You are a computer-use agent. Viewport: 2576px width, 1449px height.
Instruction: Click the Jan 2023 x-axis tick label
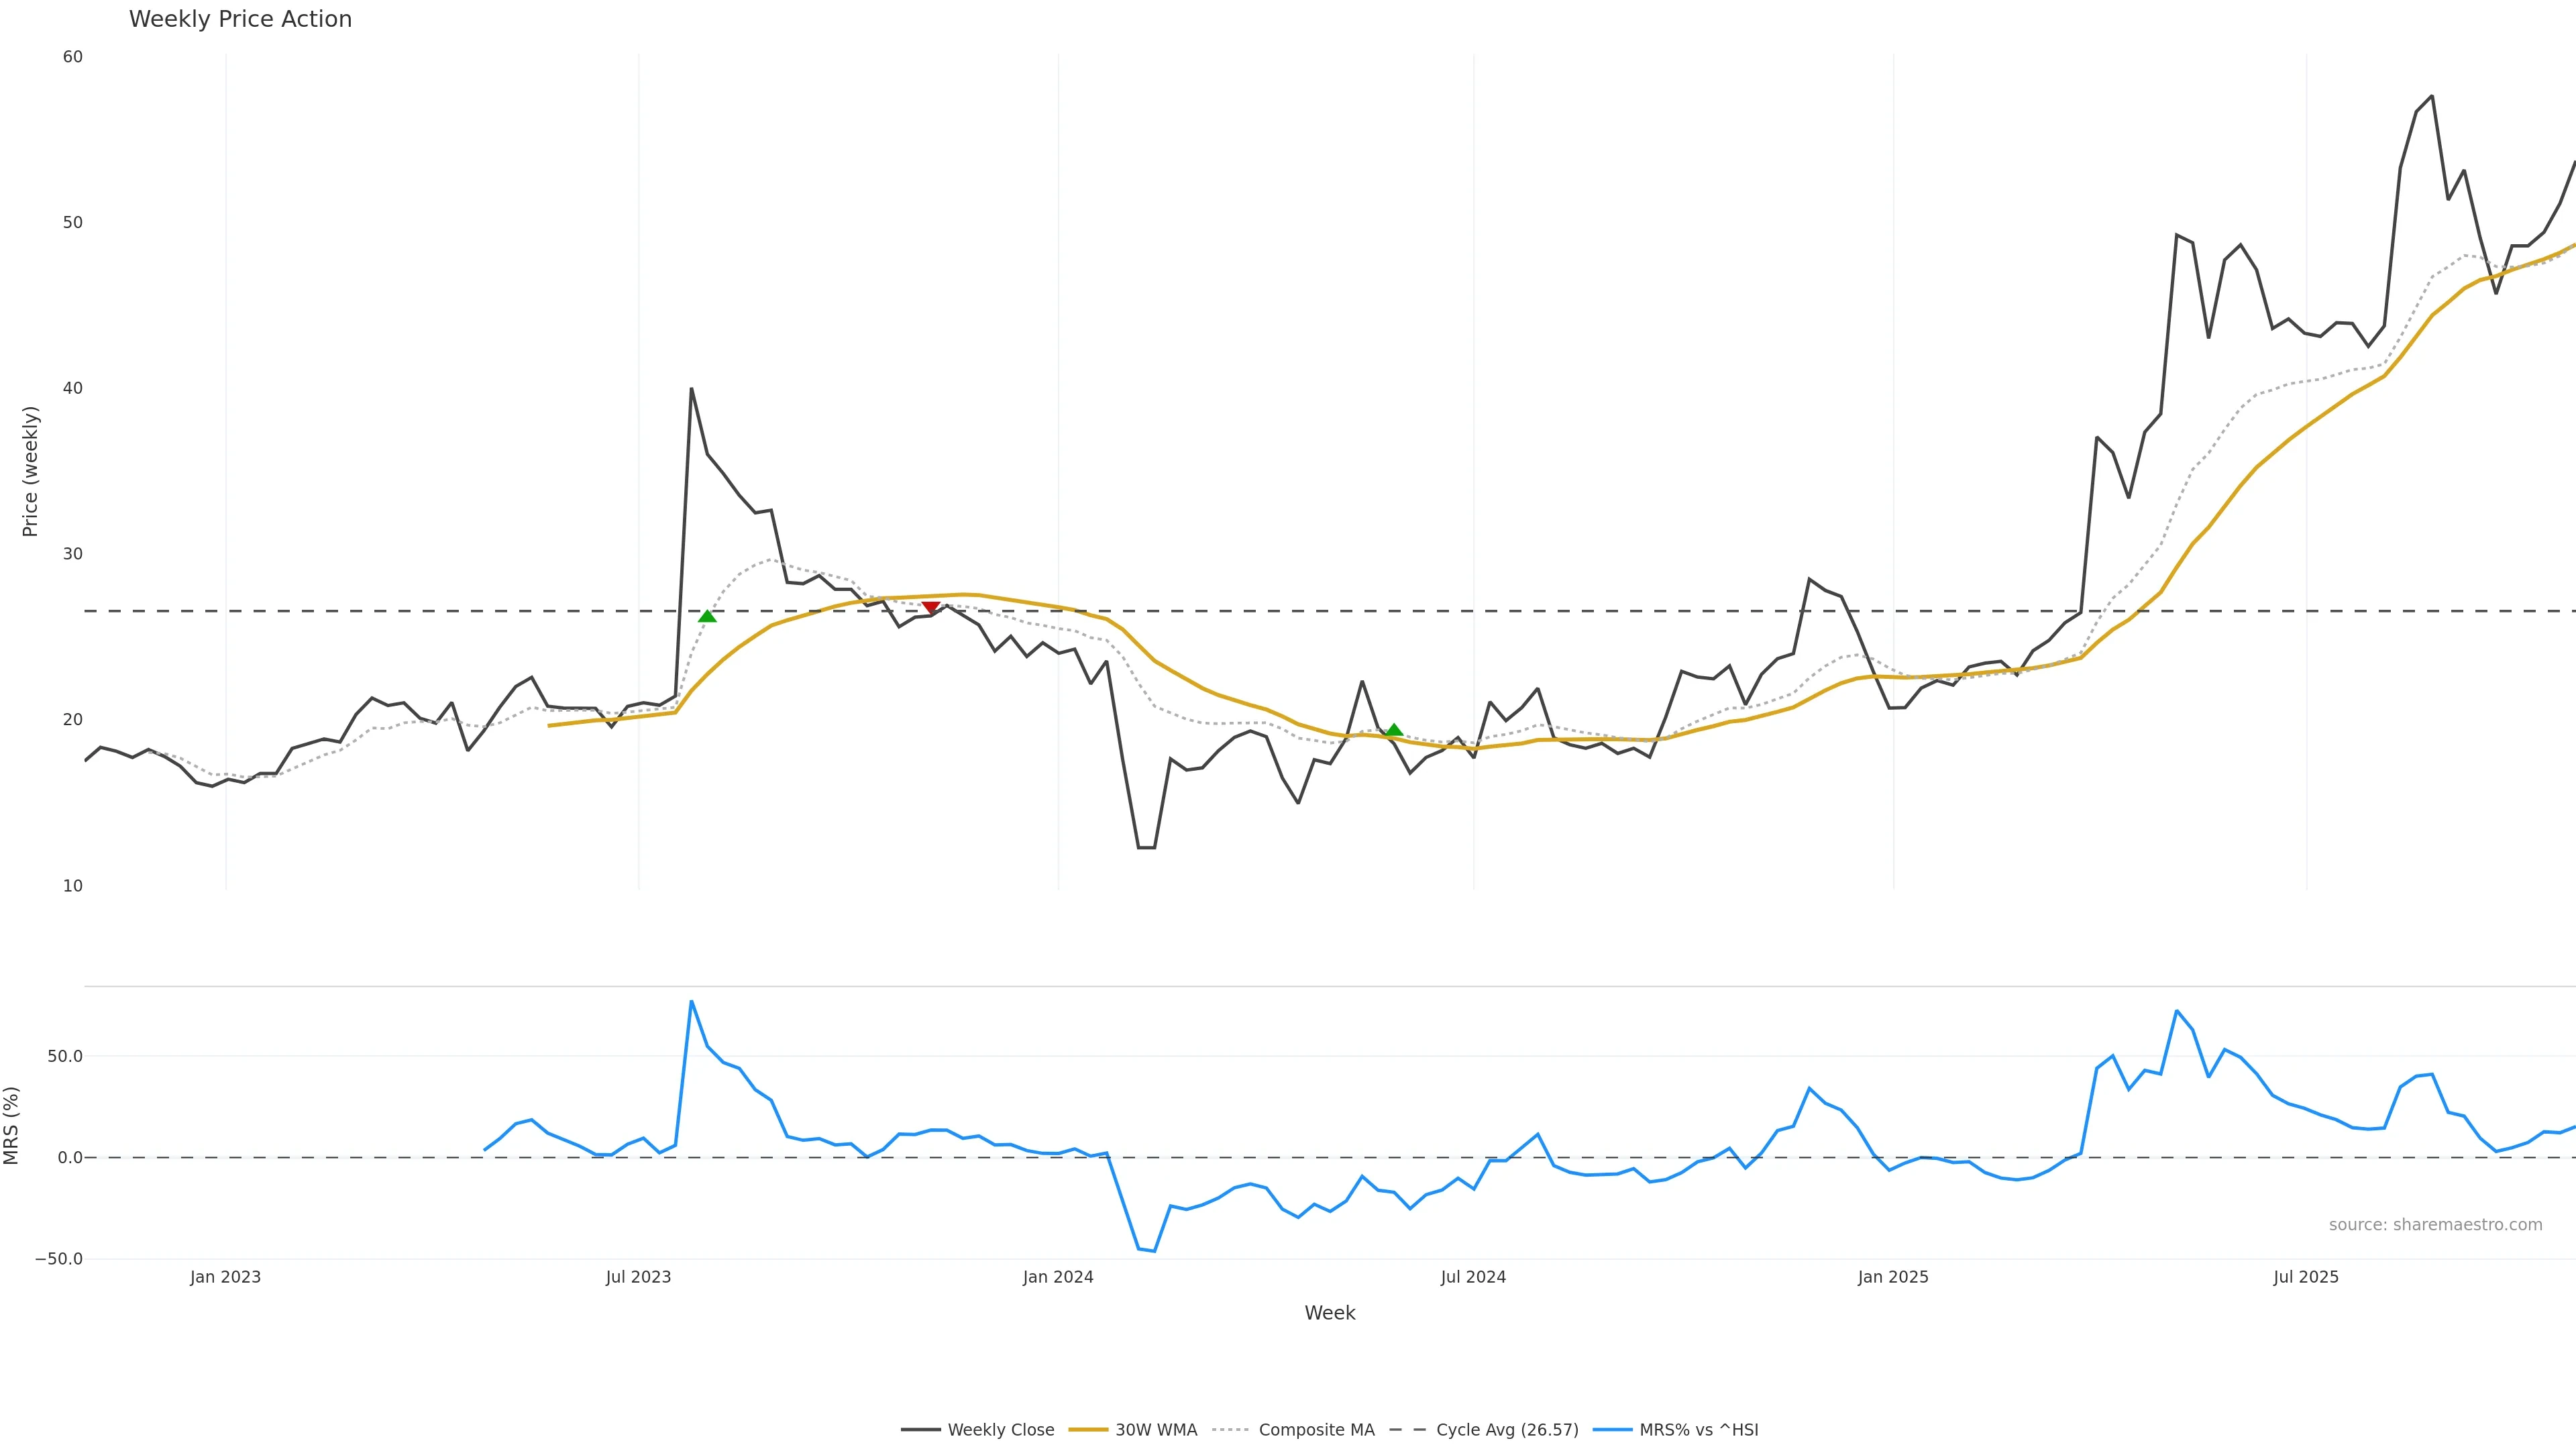(x=225, y=1277)
